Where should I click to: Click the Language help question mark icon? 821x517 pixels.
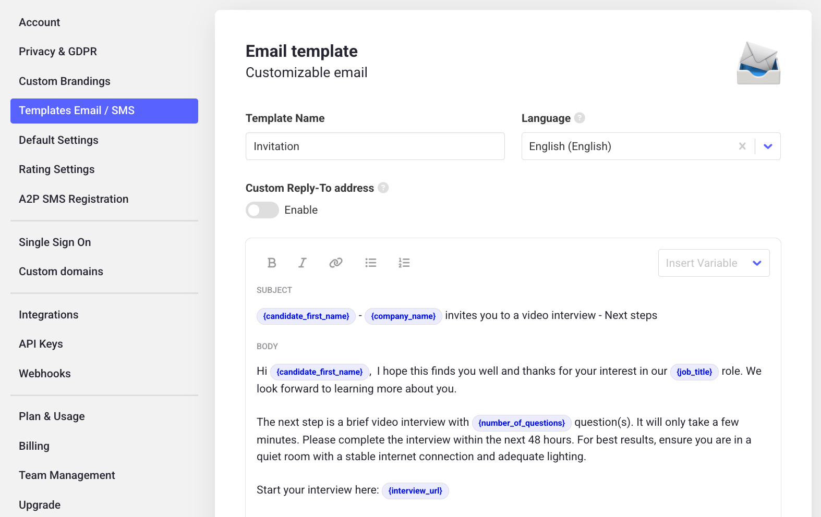[579, 118]
